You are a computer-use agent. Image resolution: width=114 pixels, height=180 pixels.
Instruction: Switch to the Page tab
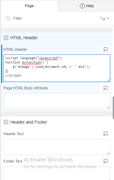pos(29,6)
